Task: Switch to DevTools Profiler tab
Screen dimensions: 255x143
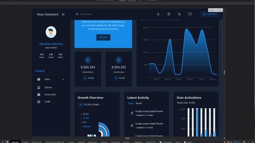Action: (x=188, y=142)
